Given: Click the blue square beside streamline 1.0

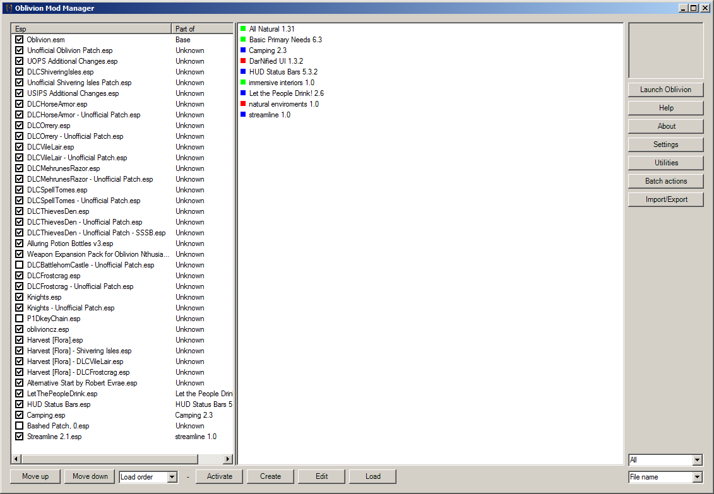Looking at the screenshot, I should pos(243,114).
